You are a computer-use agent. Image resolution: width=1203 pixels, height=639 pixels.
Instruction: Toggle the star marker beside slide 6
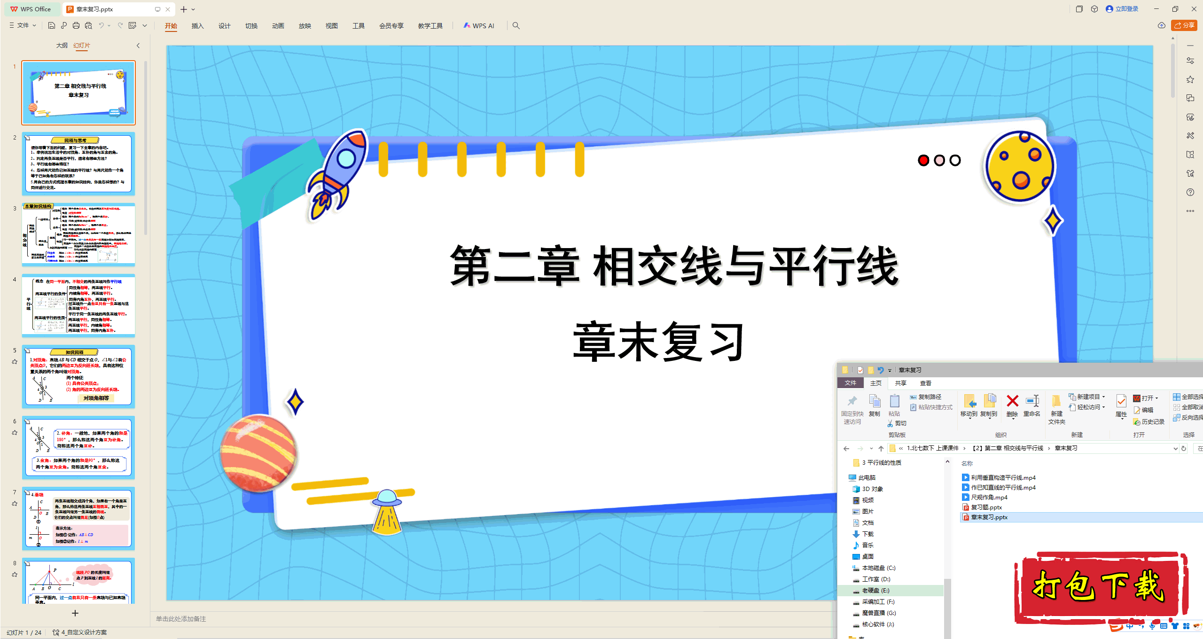(x=15, y=433)
